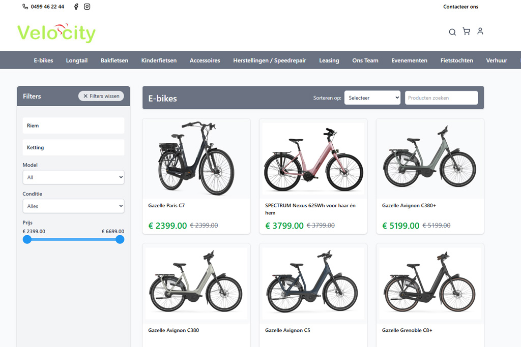
Task: Click the Producten zoeken search field
Action: 441,98
